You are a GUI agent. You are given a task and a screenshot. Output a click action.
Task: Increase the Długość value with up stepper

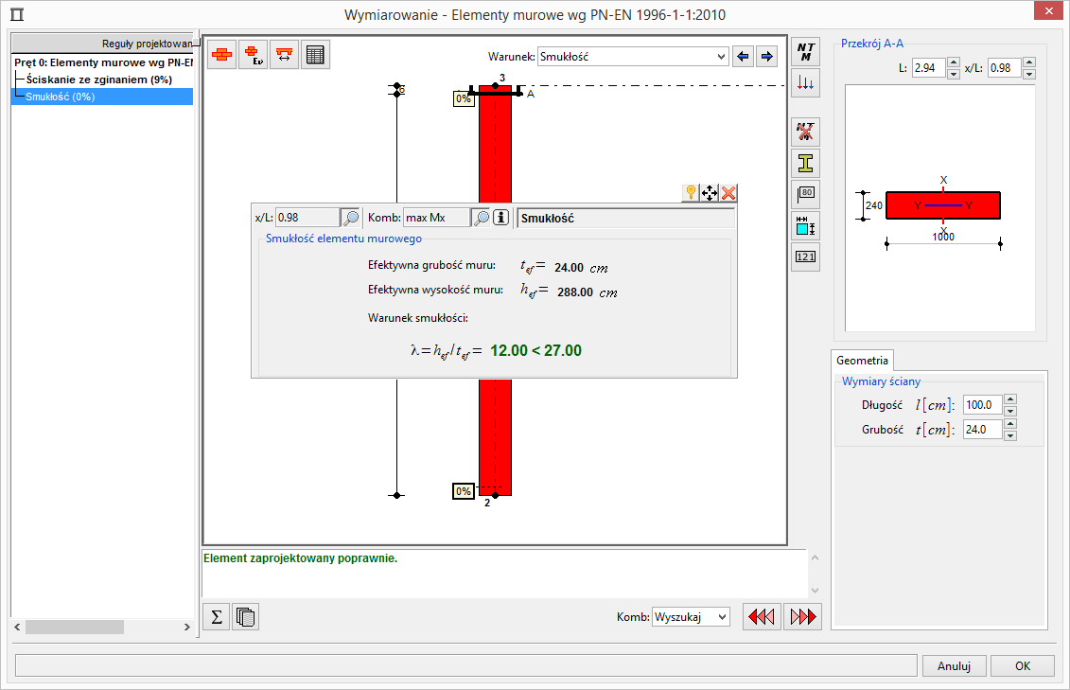coord(1010,399)
